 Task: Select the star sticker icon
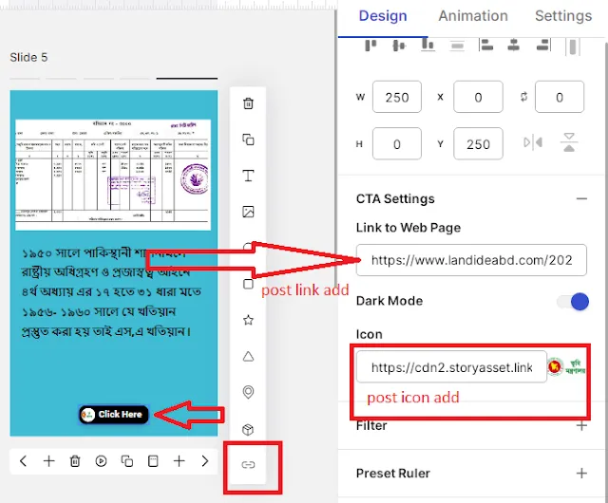(248, 320)
